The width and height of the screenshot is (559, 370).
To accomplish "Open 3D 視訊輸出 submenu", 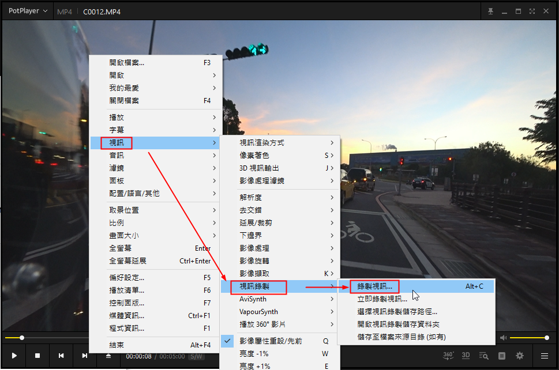I will [280, 168].
